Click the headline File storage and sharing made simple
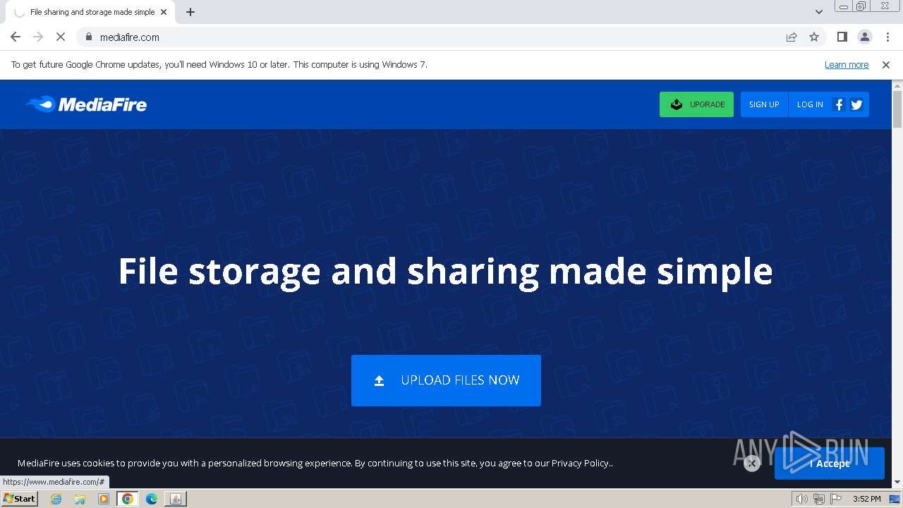Image resolution: width=903 pixels, height=508 pixels. (445, 272)
